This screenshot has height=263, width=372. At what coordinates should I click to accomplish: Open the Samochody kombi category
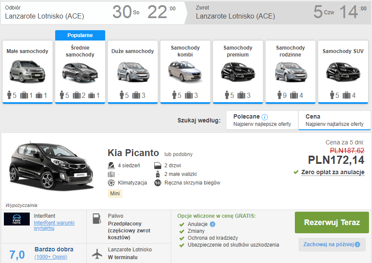(185, 72)
